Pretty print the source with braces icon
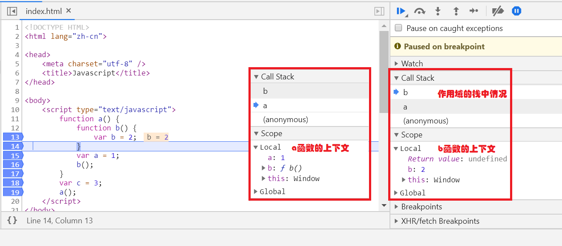This screenshot has height=246, width=562. [12, 220]
